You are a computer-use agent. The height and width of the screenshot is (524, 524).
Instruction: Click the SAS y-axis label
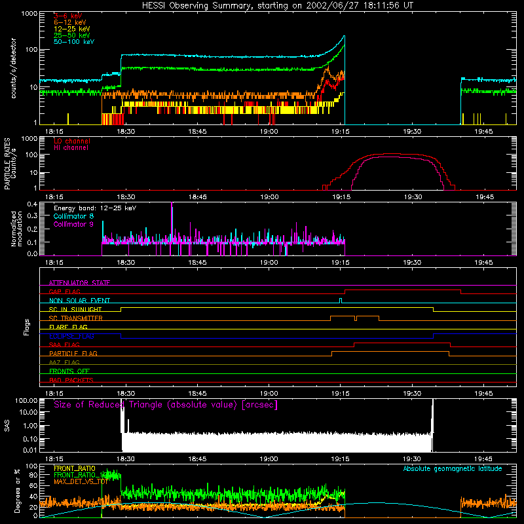coord(7,426)
